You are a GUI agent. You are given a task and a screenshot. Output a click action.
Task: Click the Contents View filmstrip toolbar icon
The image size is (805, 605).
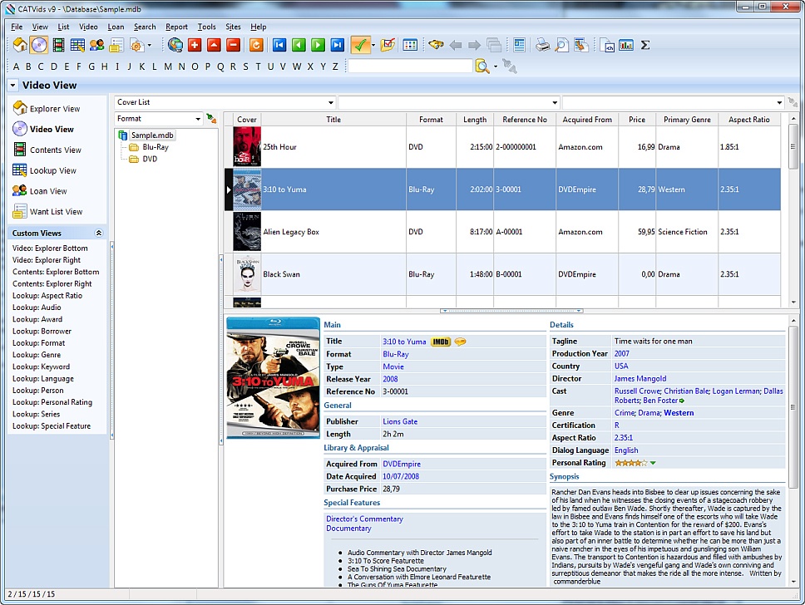(x=58, y=45)
